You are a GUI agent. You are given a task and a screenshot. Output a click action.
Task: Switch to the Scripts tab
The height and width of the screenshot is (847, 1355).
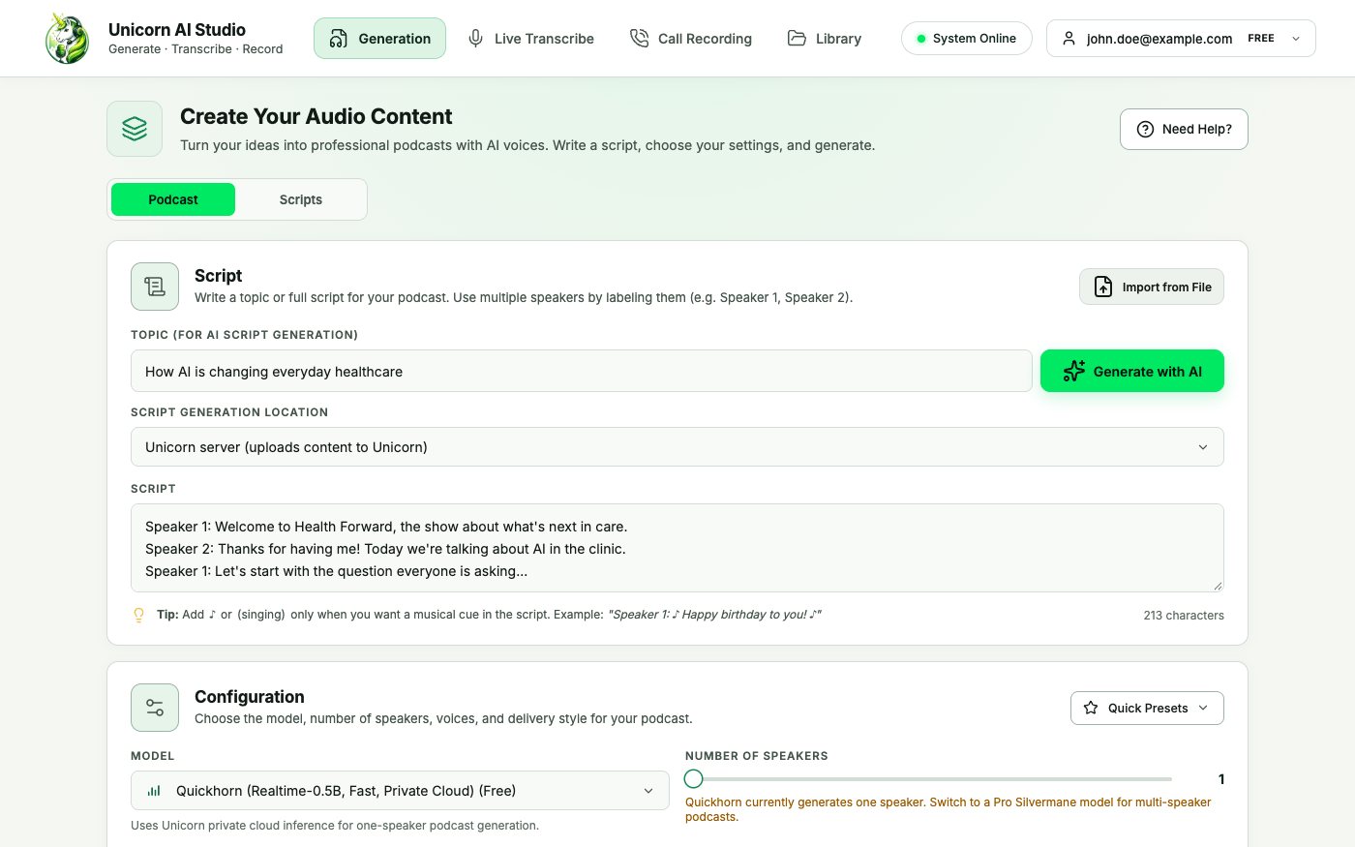[301, 199]
